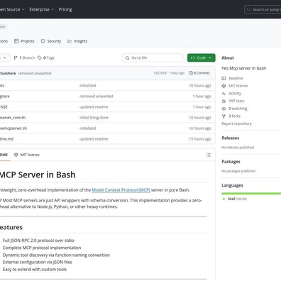This screenshot has width=281, height=281.
Task: Click the code brackets icon on Code button
Action: (193, 57)
